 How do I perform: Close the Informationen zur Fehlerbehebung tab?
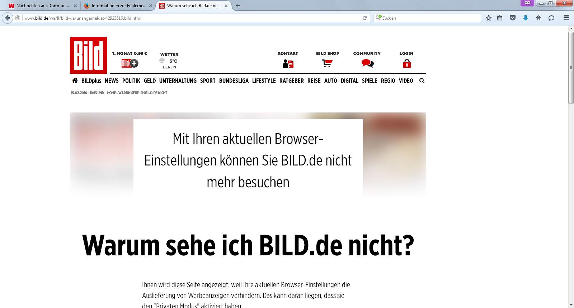151,6
